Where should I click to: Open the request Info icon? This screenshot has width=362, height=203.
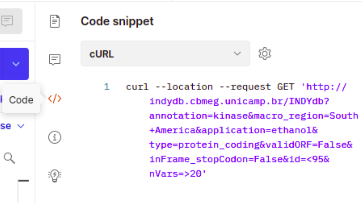[55, 137]
